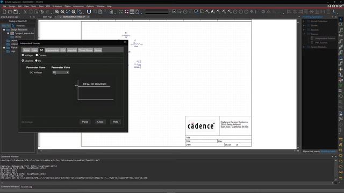Open the Options menu
344x193 pixels.
90,6
